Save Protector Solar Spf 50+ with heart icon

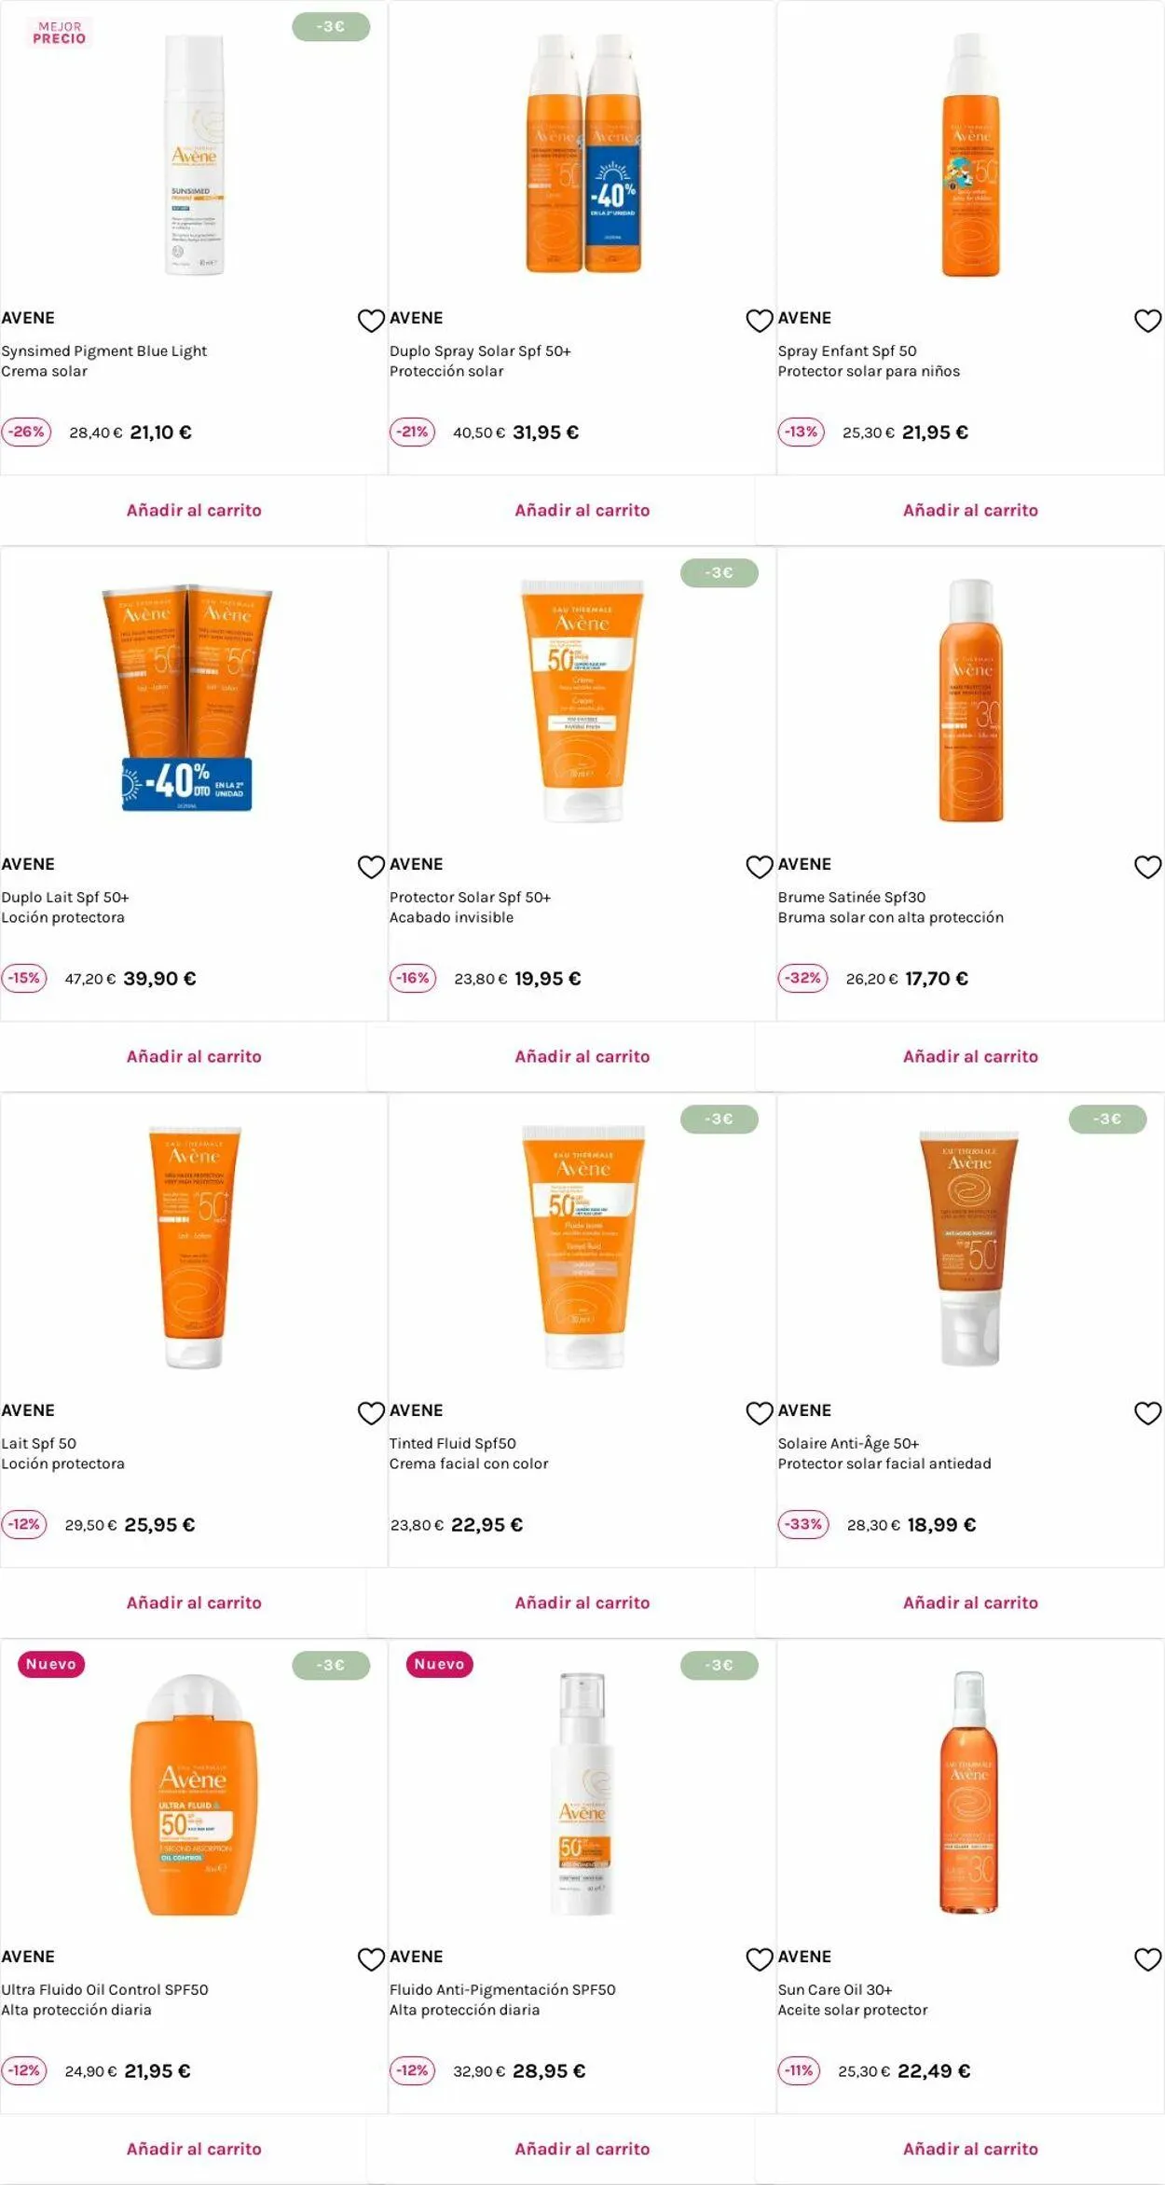coord(760,867)
